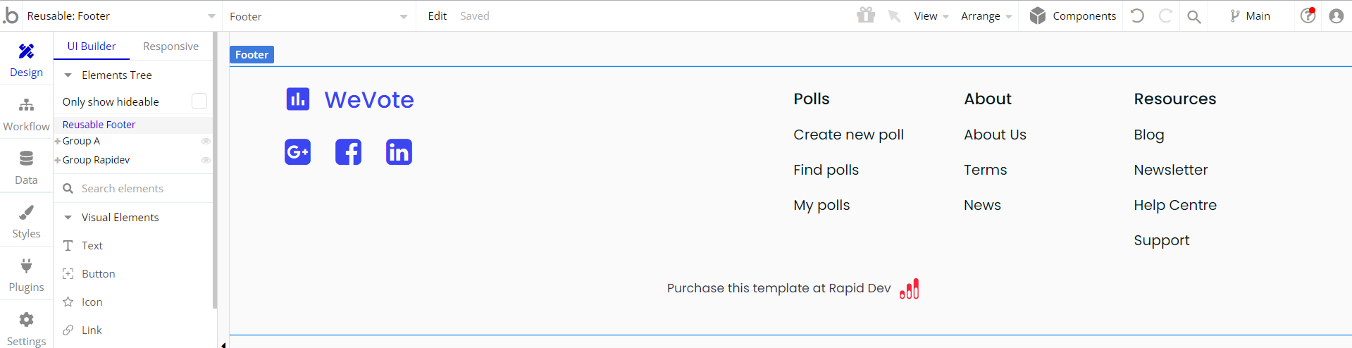The height and width of the screenshot is (348, 1352).
Task: Add a Button element from Visual Elements
Action: click(x=98, y=273)
